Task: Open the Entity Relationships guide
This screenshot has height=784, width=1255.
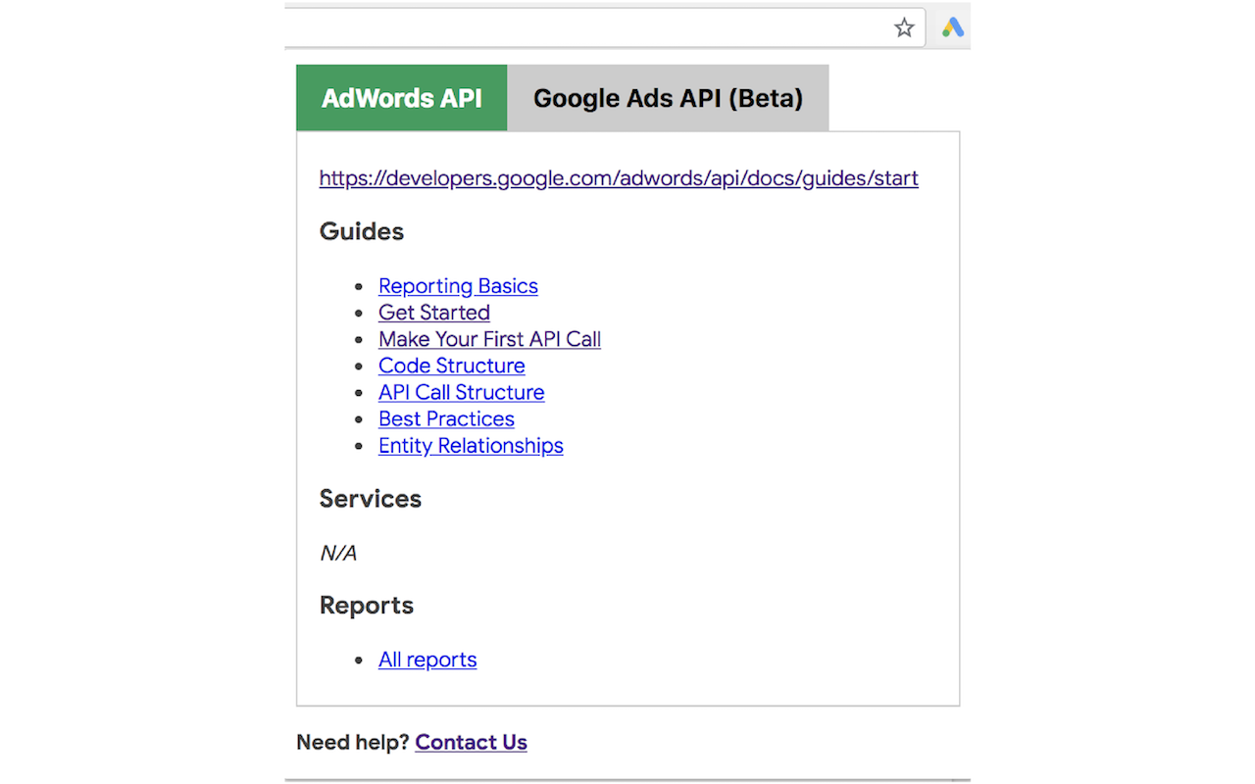Action: coord(471,445)
